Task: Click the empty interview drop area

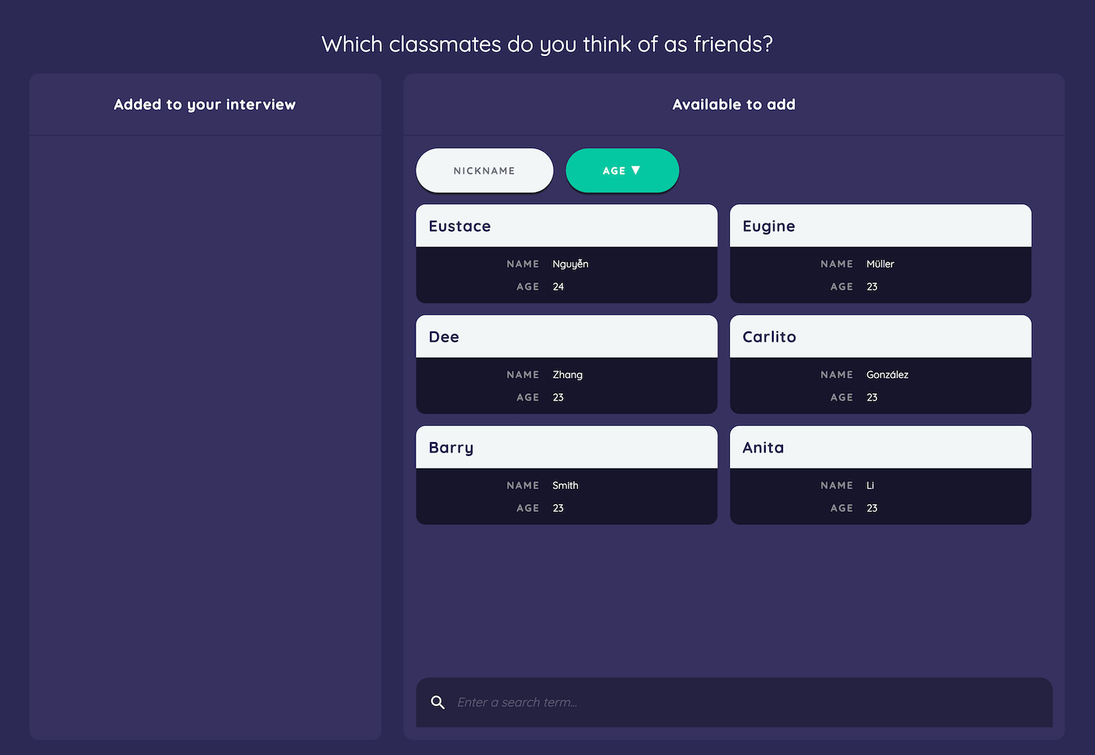Action: tap(206, 437)
